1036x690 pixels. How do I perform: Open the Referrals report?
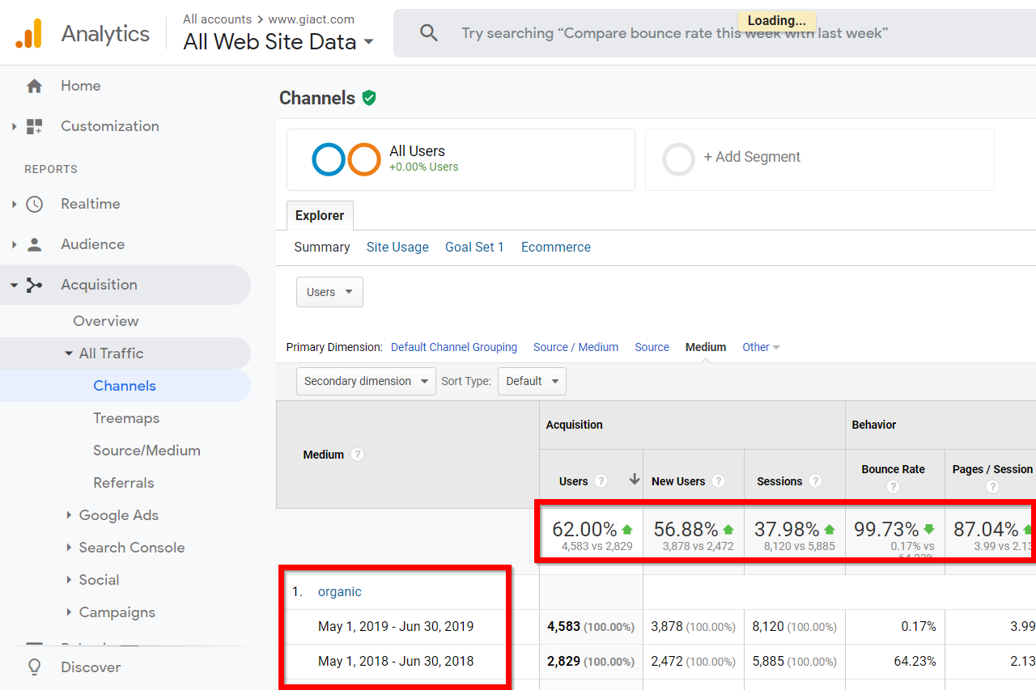click(x=123, y=483)
